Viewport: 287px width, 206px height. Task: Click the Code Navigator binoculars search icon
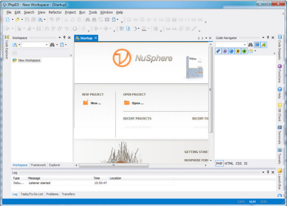(x=250, y=45)
